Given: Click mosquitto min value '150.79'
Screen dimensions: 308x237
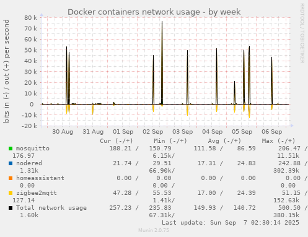Looking at the screenshot, I should 161,149.
